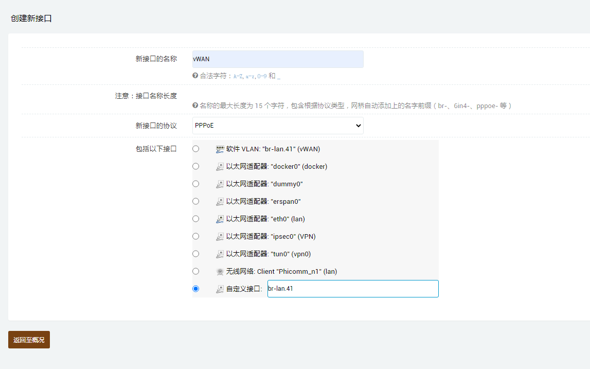Click the tun0 ethernet adapter icon
Viewport: 590px width, 369px height.
(220, 254)
